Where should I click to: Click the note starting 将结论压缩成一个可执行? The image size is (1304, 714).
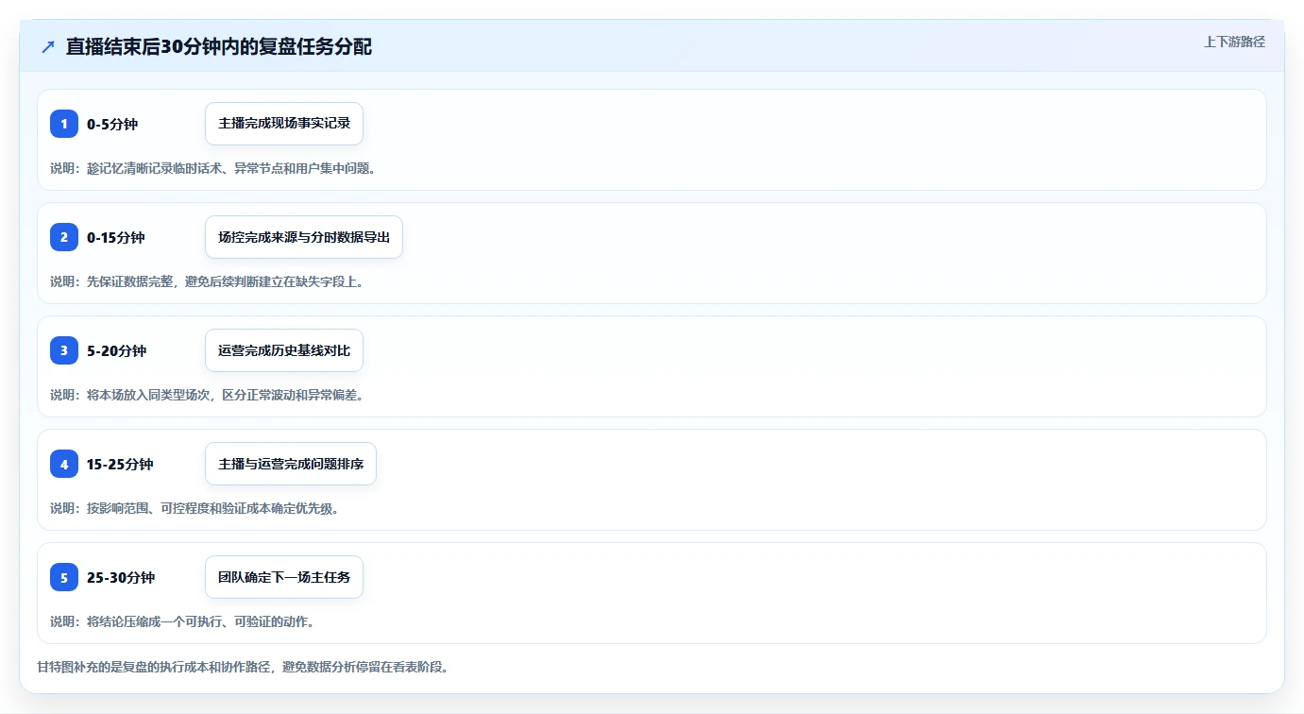tap(182, 621)
